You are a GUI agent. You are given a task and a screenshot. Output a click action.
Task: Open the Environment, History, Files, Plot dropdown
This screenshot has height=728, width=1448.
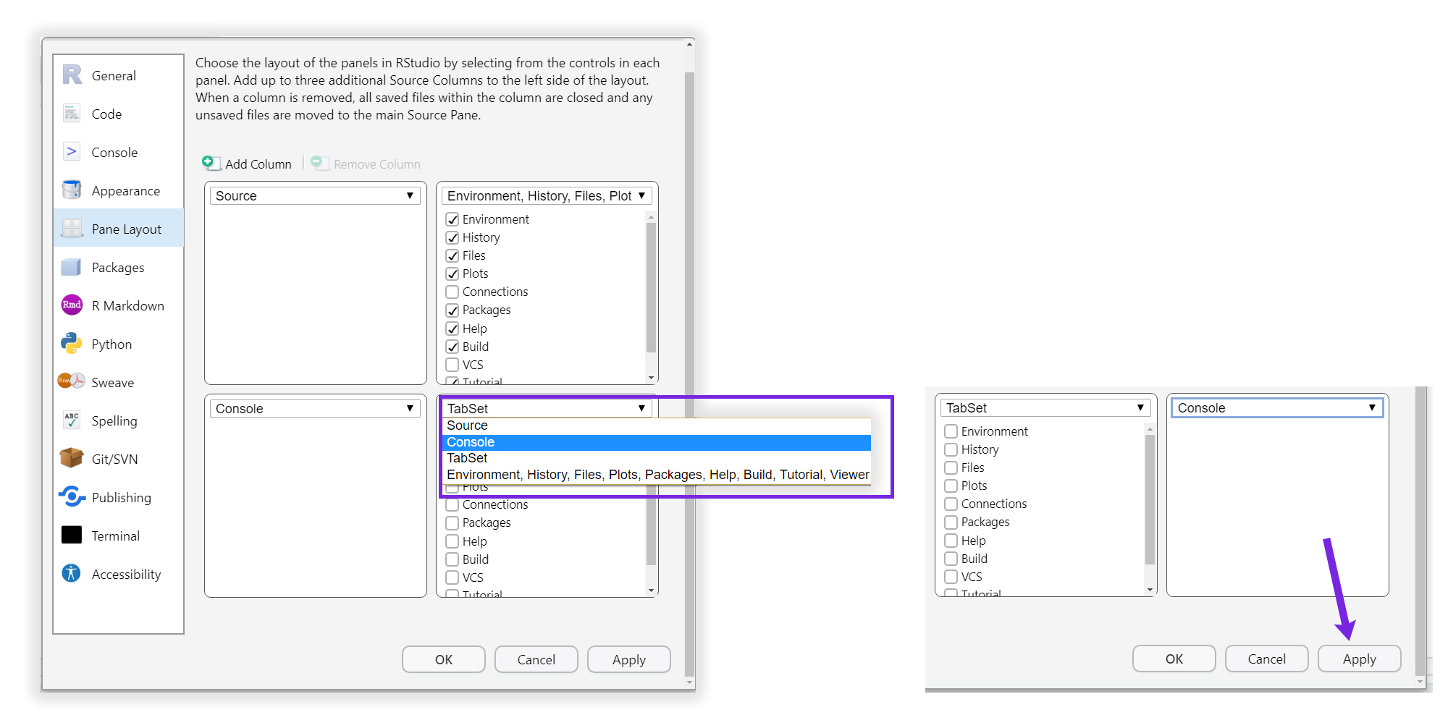[x=547, y=195]
